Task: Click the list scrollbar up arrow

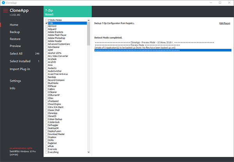Action: [89, 20]
